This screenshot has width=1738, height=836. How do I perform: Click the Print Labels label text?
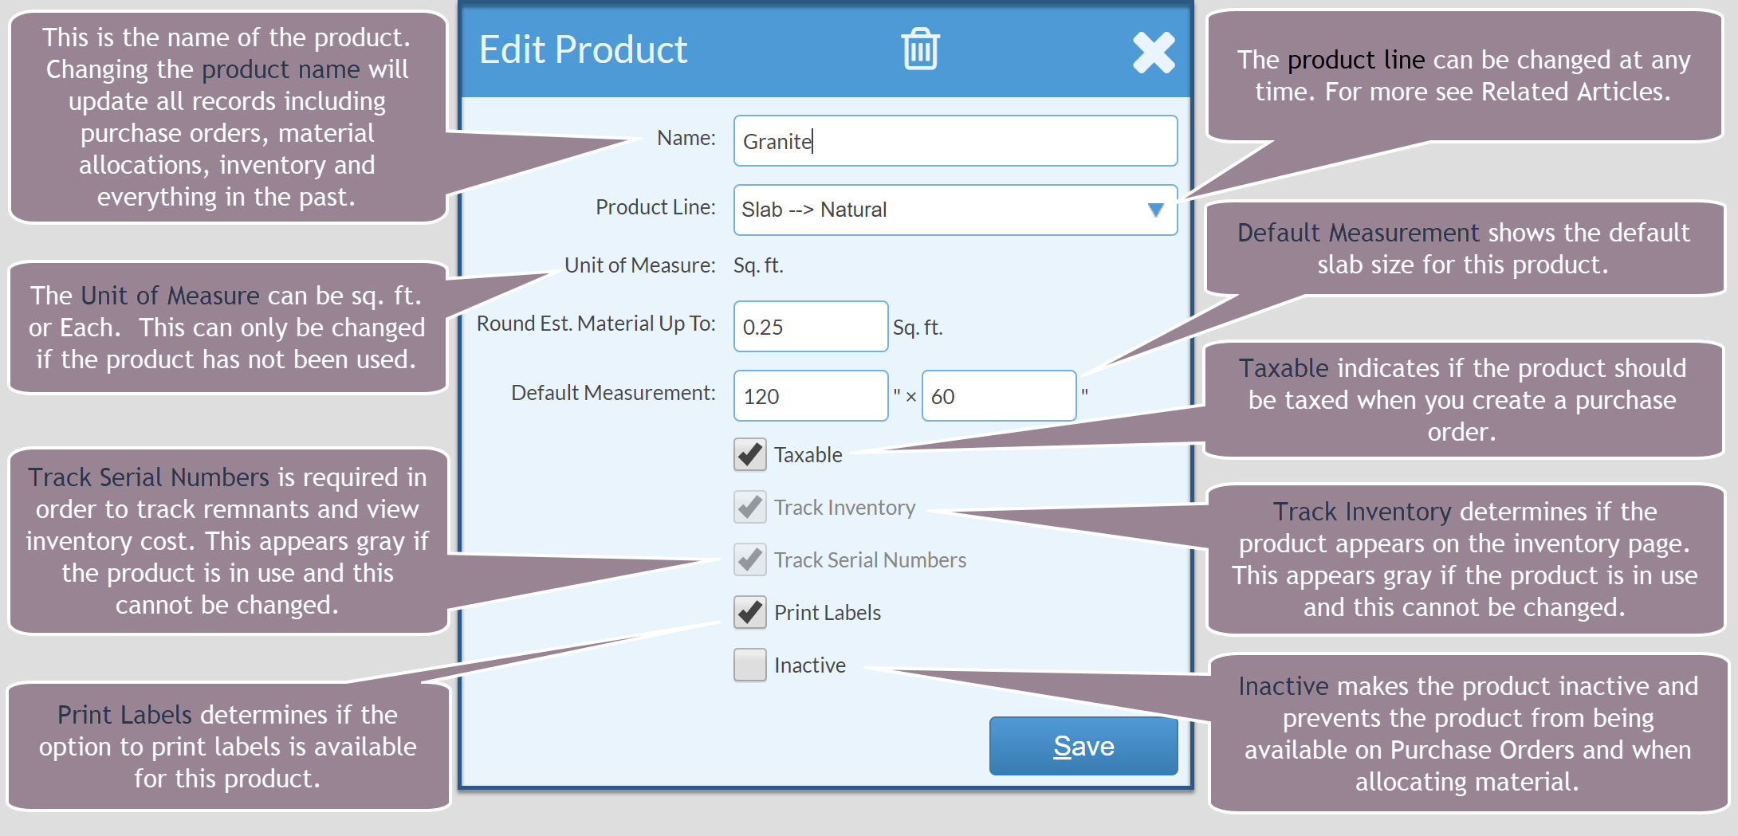point(827,612)
